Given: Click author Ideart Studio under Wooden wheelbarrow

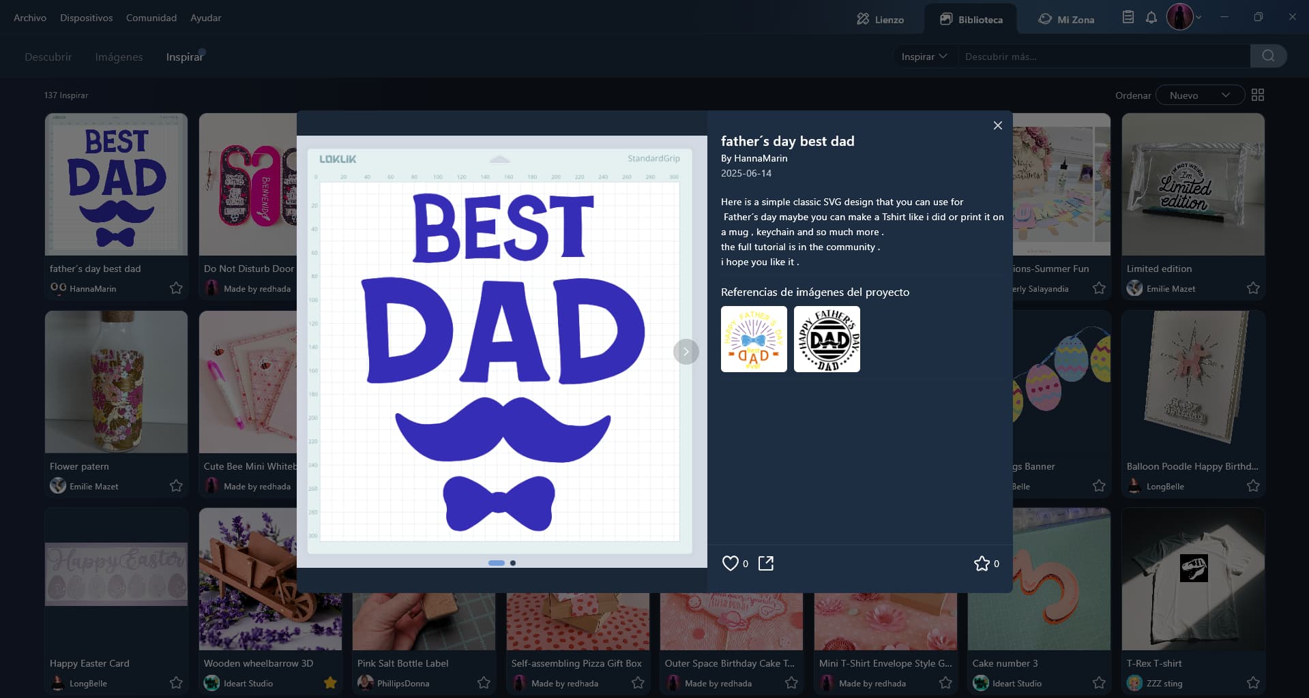Looking at the screenshot, I should point(248,684).
